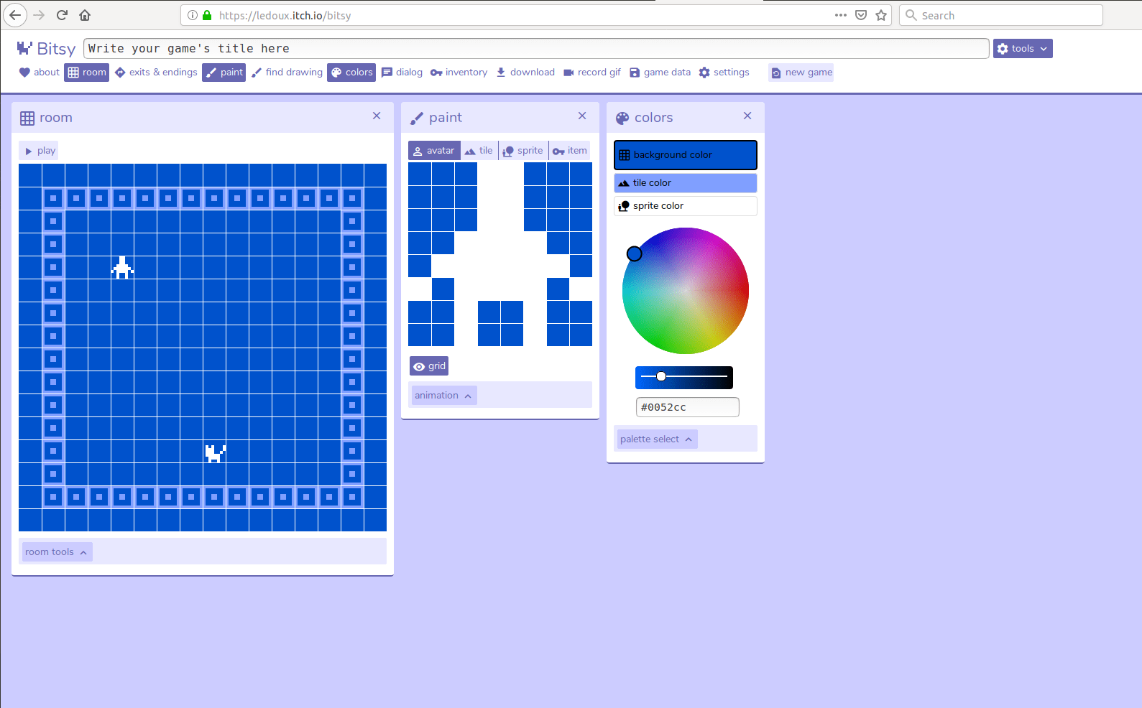Expand palette select
The height and width of the screenshot is (708, 1142).
click(x=657, y=439)
